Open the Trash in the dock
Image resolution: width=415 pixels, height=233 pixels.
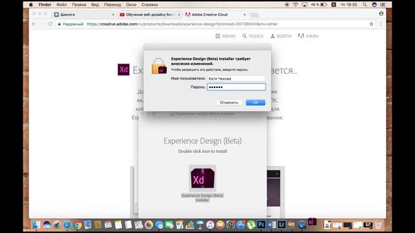(379, 225)
